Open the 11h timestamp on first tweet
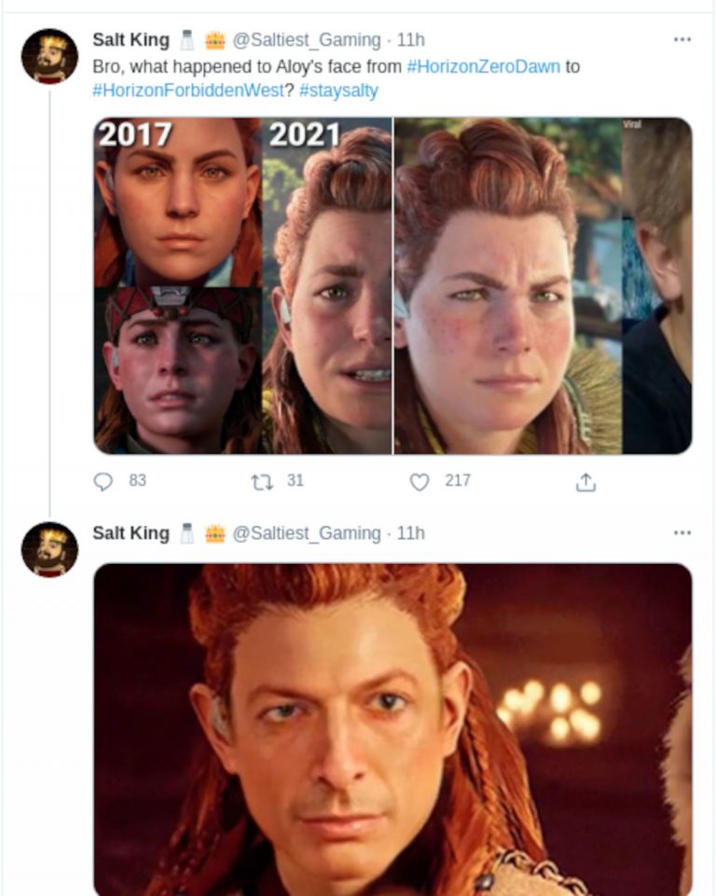The height and width of the screenshot is (896, 716). pyautogui.click(x=411, y=40)
